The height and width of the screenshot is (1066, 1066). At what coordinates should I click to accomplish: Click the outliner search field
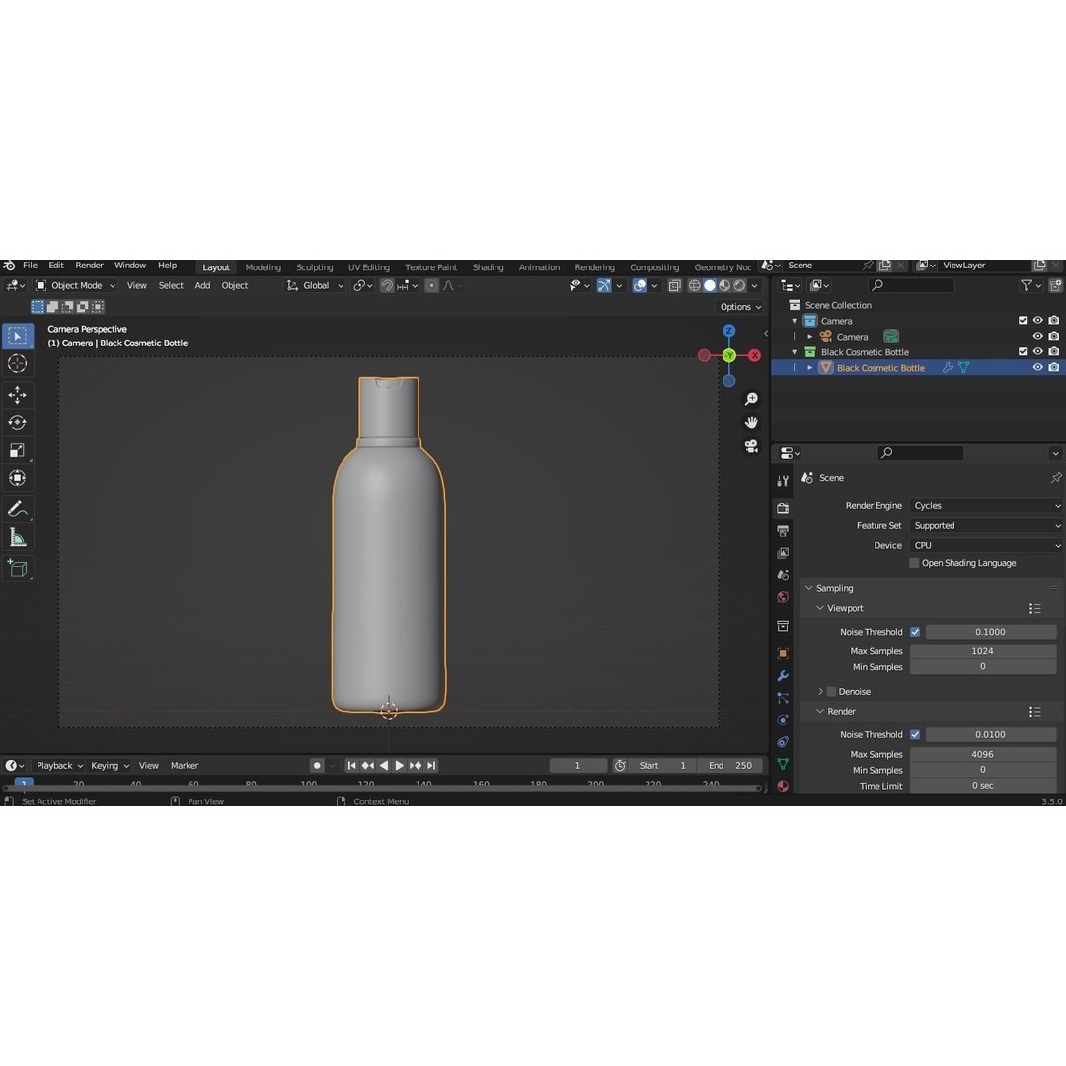(x=911, y=285)
